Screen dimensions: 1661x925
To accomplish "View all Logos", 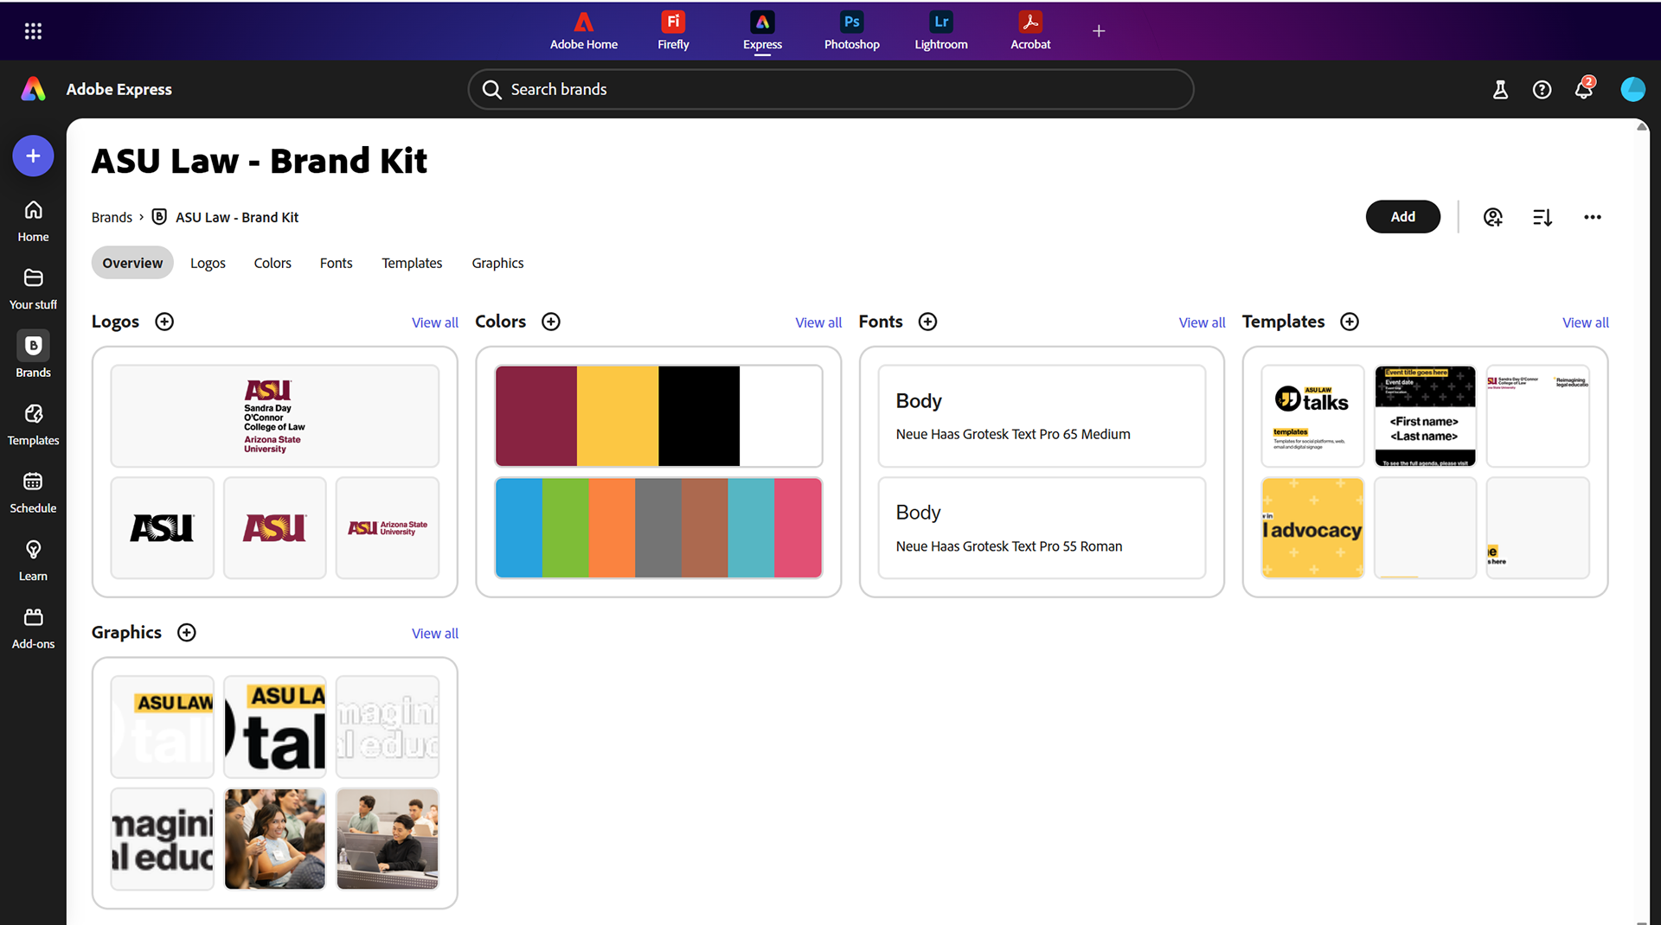I will coord(434,322).
